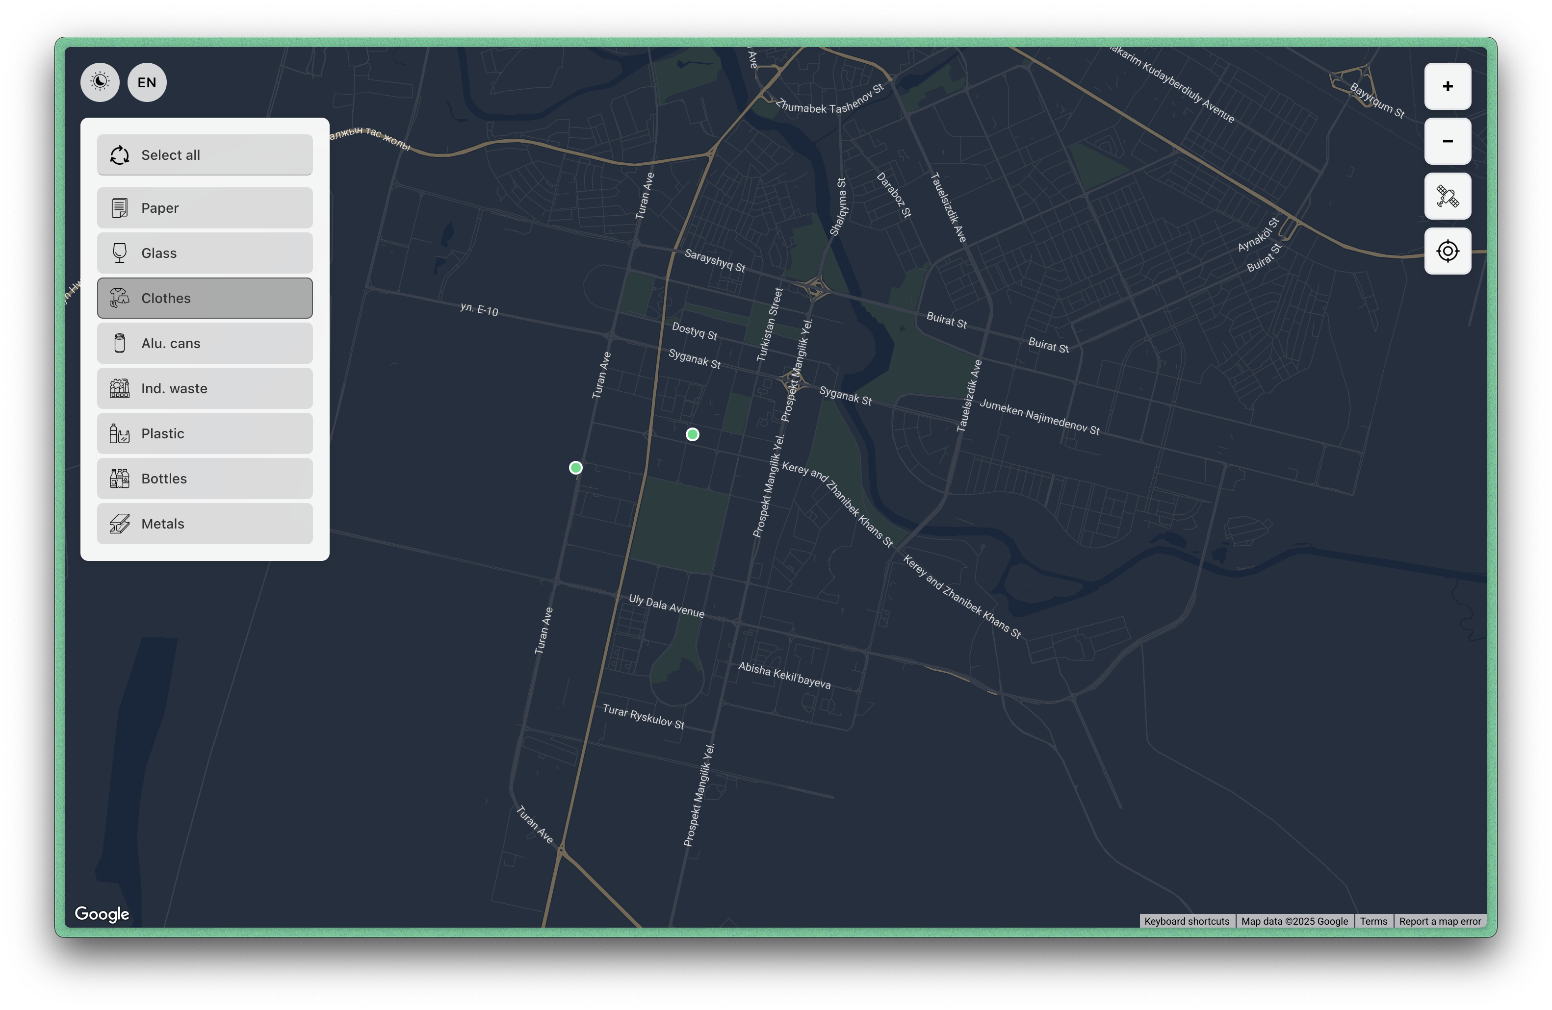Click the recycle icon on Select all
The image size is (1552, 1010).
[119, 155]
